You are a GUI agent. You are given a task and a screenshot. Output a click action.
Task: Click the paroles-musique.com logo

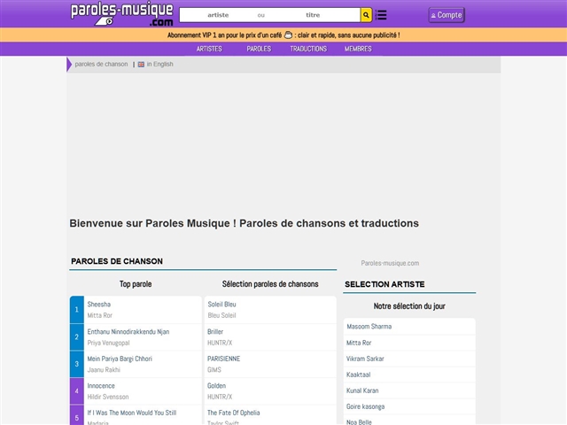(122, 14)
